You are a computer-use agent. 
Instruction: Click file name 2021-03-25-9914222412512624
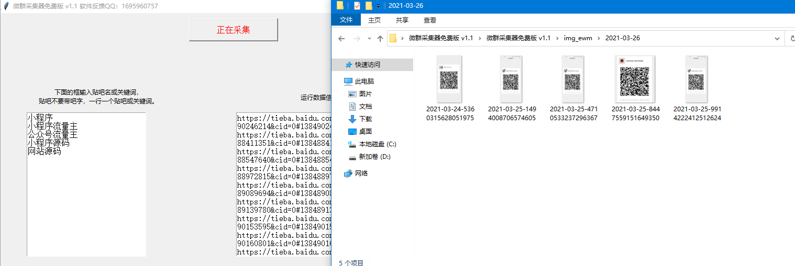(697, 113)
